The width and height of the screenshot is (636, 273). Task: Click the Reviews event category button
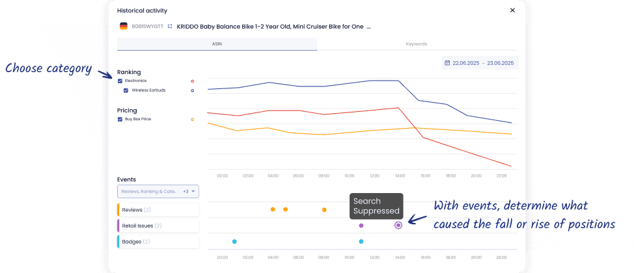pyautogui.click(x=158, y=210)
